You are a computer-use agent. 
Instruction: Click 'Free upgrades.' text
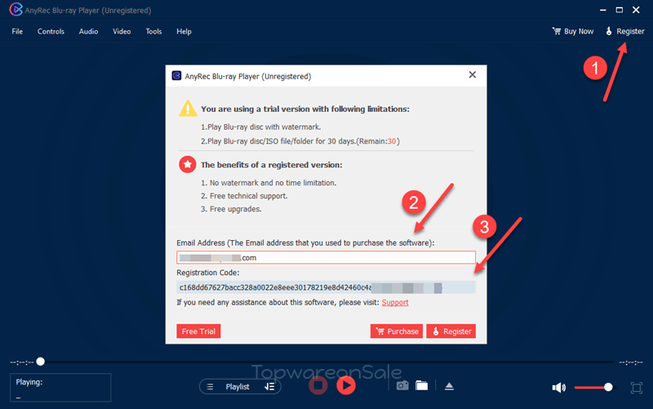point(235,209)
